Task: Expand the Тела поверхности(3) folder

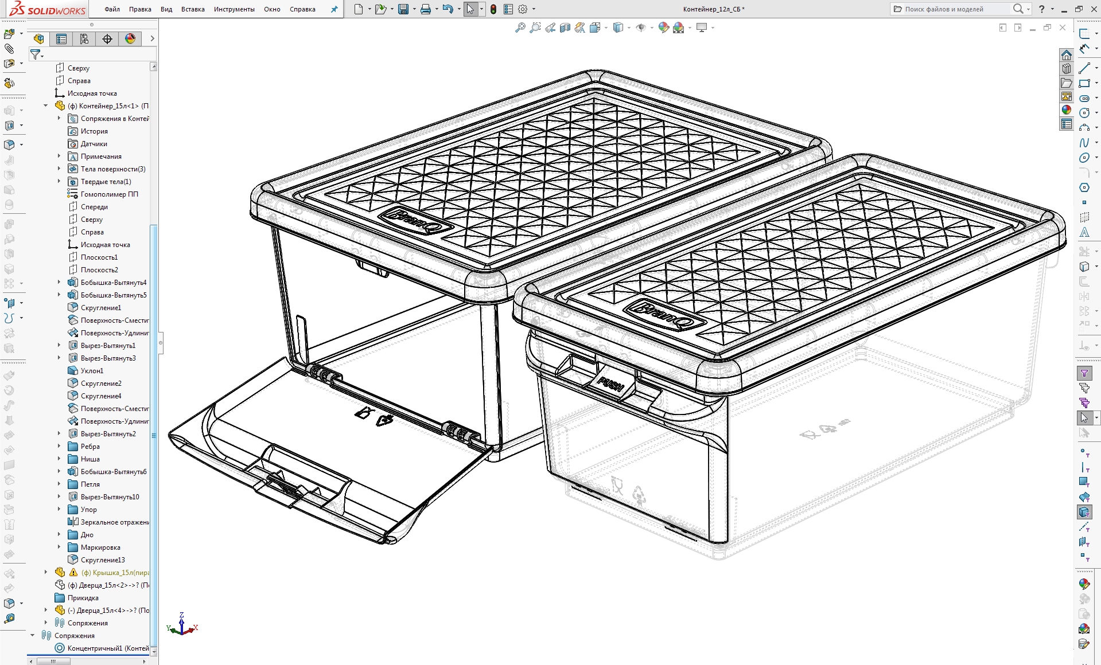Action: [x=59, y=169]
